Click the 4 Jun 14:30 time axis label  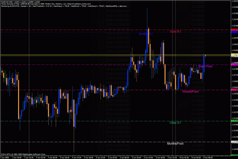[x=77, y=157]
